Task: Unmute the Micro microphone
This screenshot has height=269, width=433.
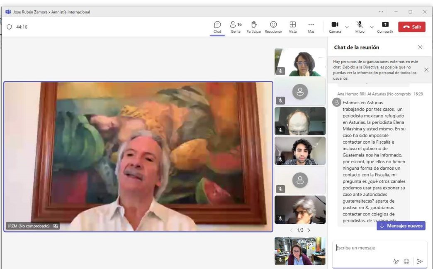Action: (360, 27)
